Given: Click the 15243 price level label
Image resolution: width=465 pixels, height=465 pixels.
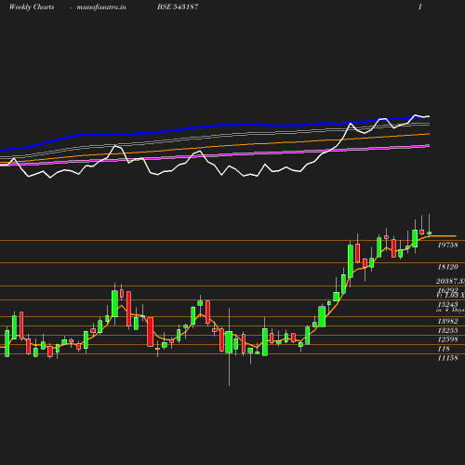Looking at the screenshot, I should 447,304.
